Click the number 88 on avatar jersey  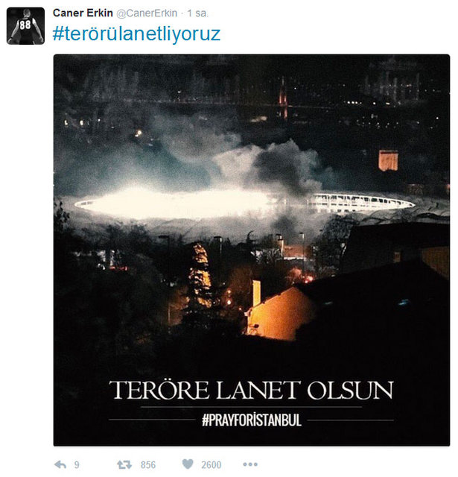25,25
